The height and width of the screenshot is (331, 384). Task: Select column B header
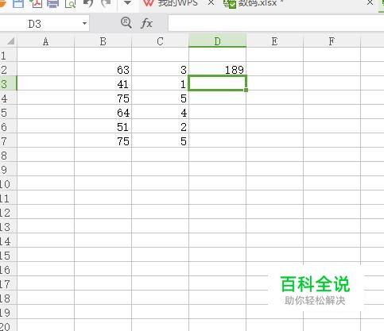pos(103,41)
